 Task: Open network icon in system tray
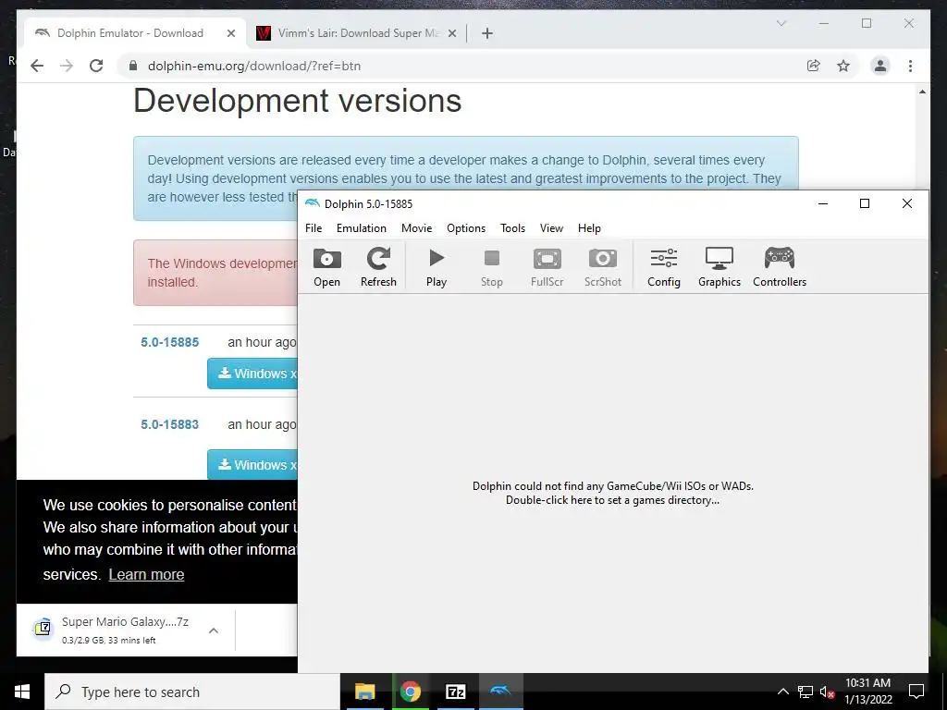[806, 692]
